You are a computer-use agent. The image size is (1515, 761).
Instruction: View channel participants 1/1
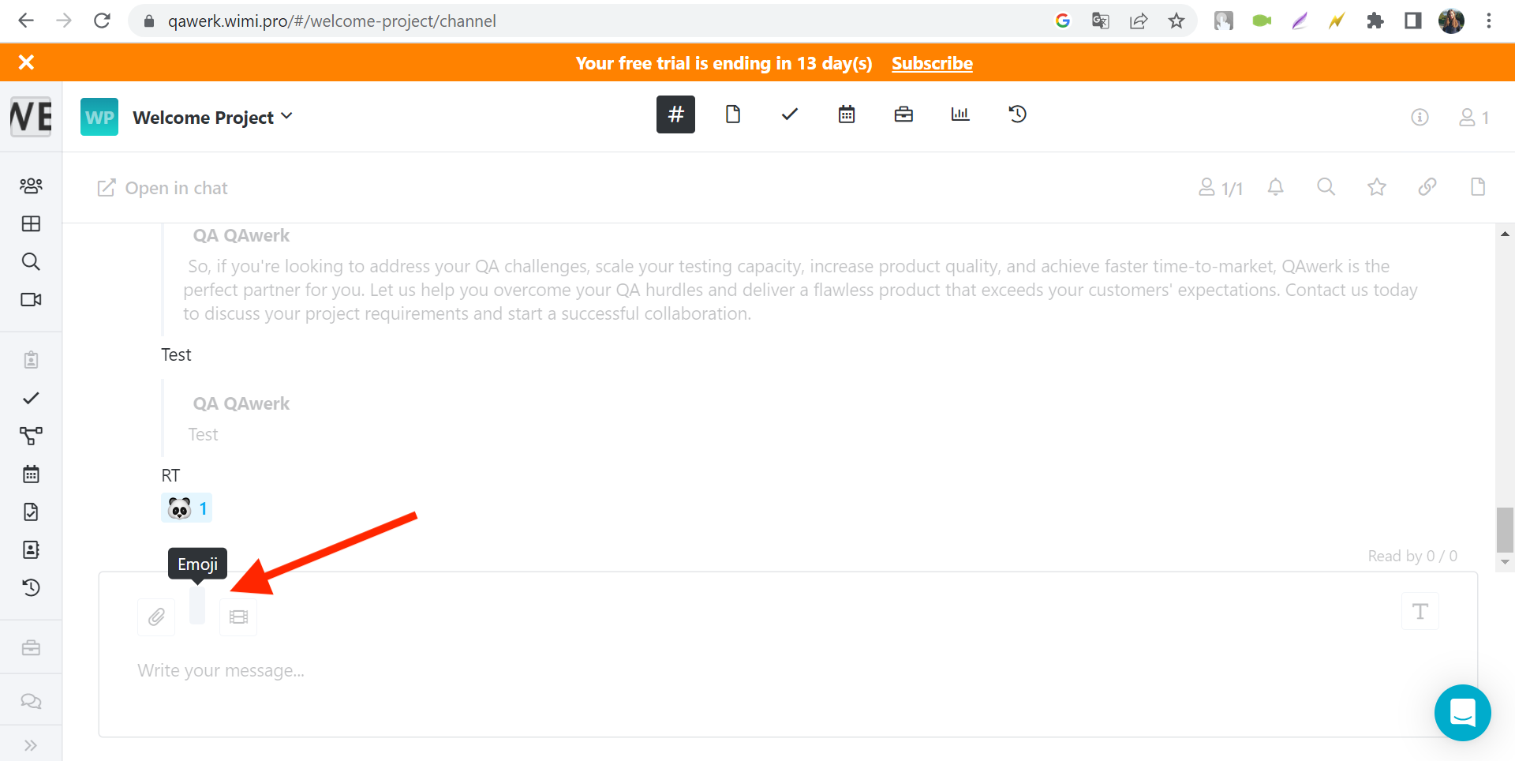click(x=1220, y=188)
